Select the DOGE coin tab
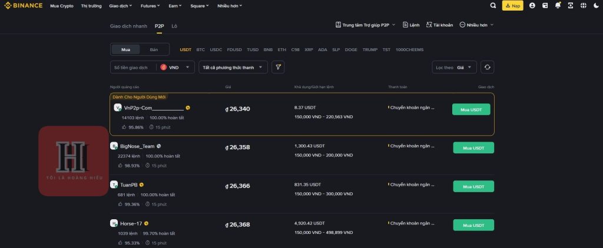This screenshot has height=248, width=603. click(351, 49)
